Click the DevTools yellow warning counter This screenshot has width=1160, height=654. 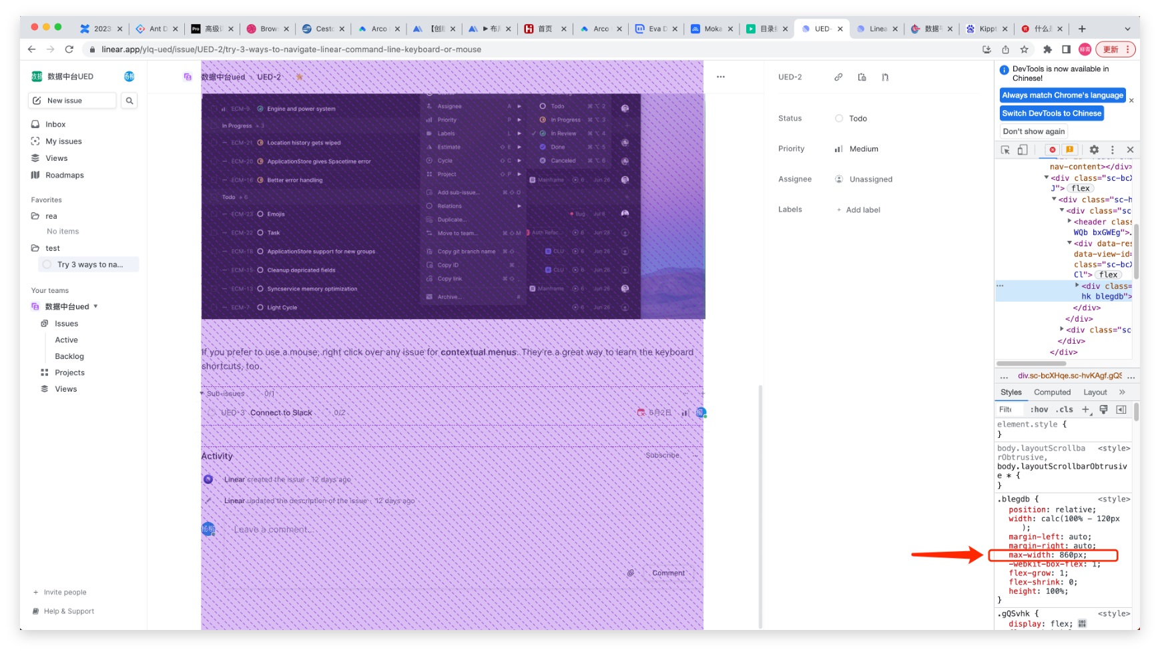(1070, 150)
